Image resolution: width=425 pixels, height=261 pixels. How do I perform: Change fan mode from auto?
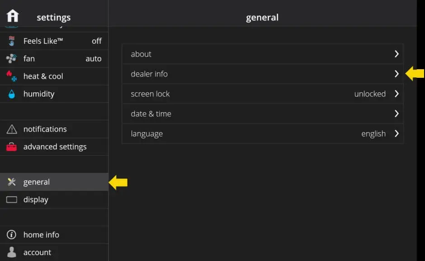[x=93, y=59]
